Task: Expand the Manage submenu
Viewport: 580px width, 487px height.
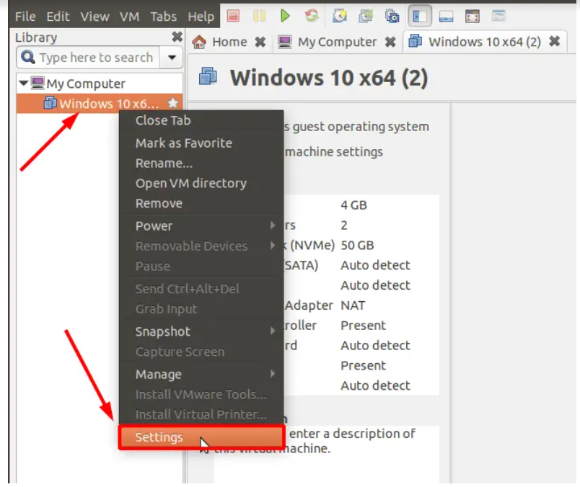Action: (201, 375)
